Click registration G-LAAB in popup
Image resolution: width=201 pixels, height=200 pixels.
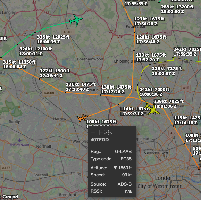pyautogui.click(x=123, y=151)
